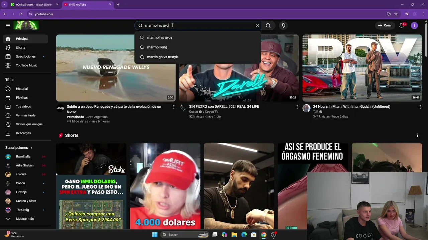Image resolution: width=428 pixels, height=240 pixels.
Task: Open YouTube Music in the sidebar
Action: 25,65
